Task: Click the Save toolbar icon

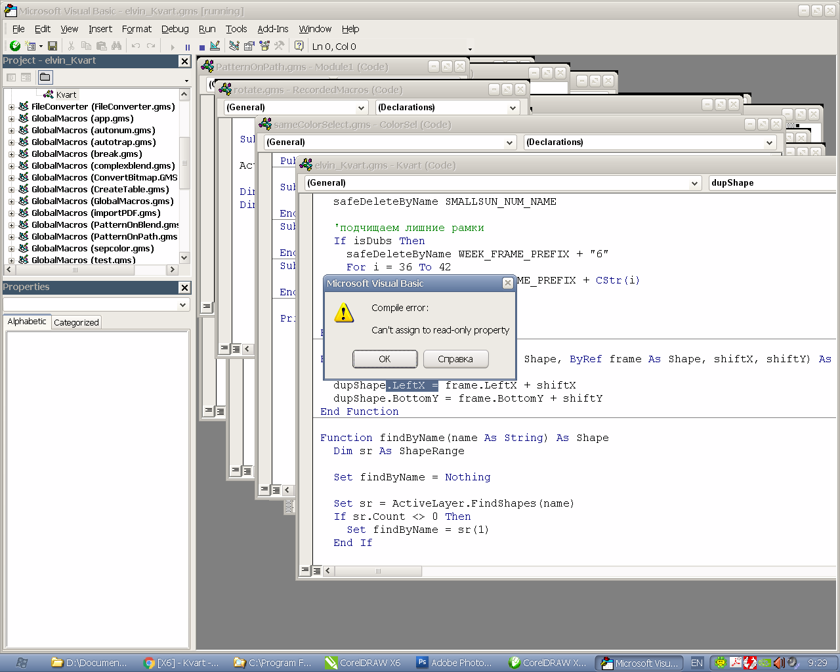Action: [52, 46]
